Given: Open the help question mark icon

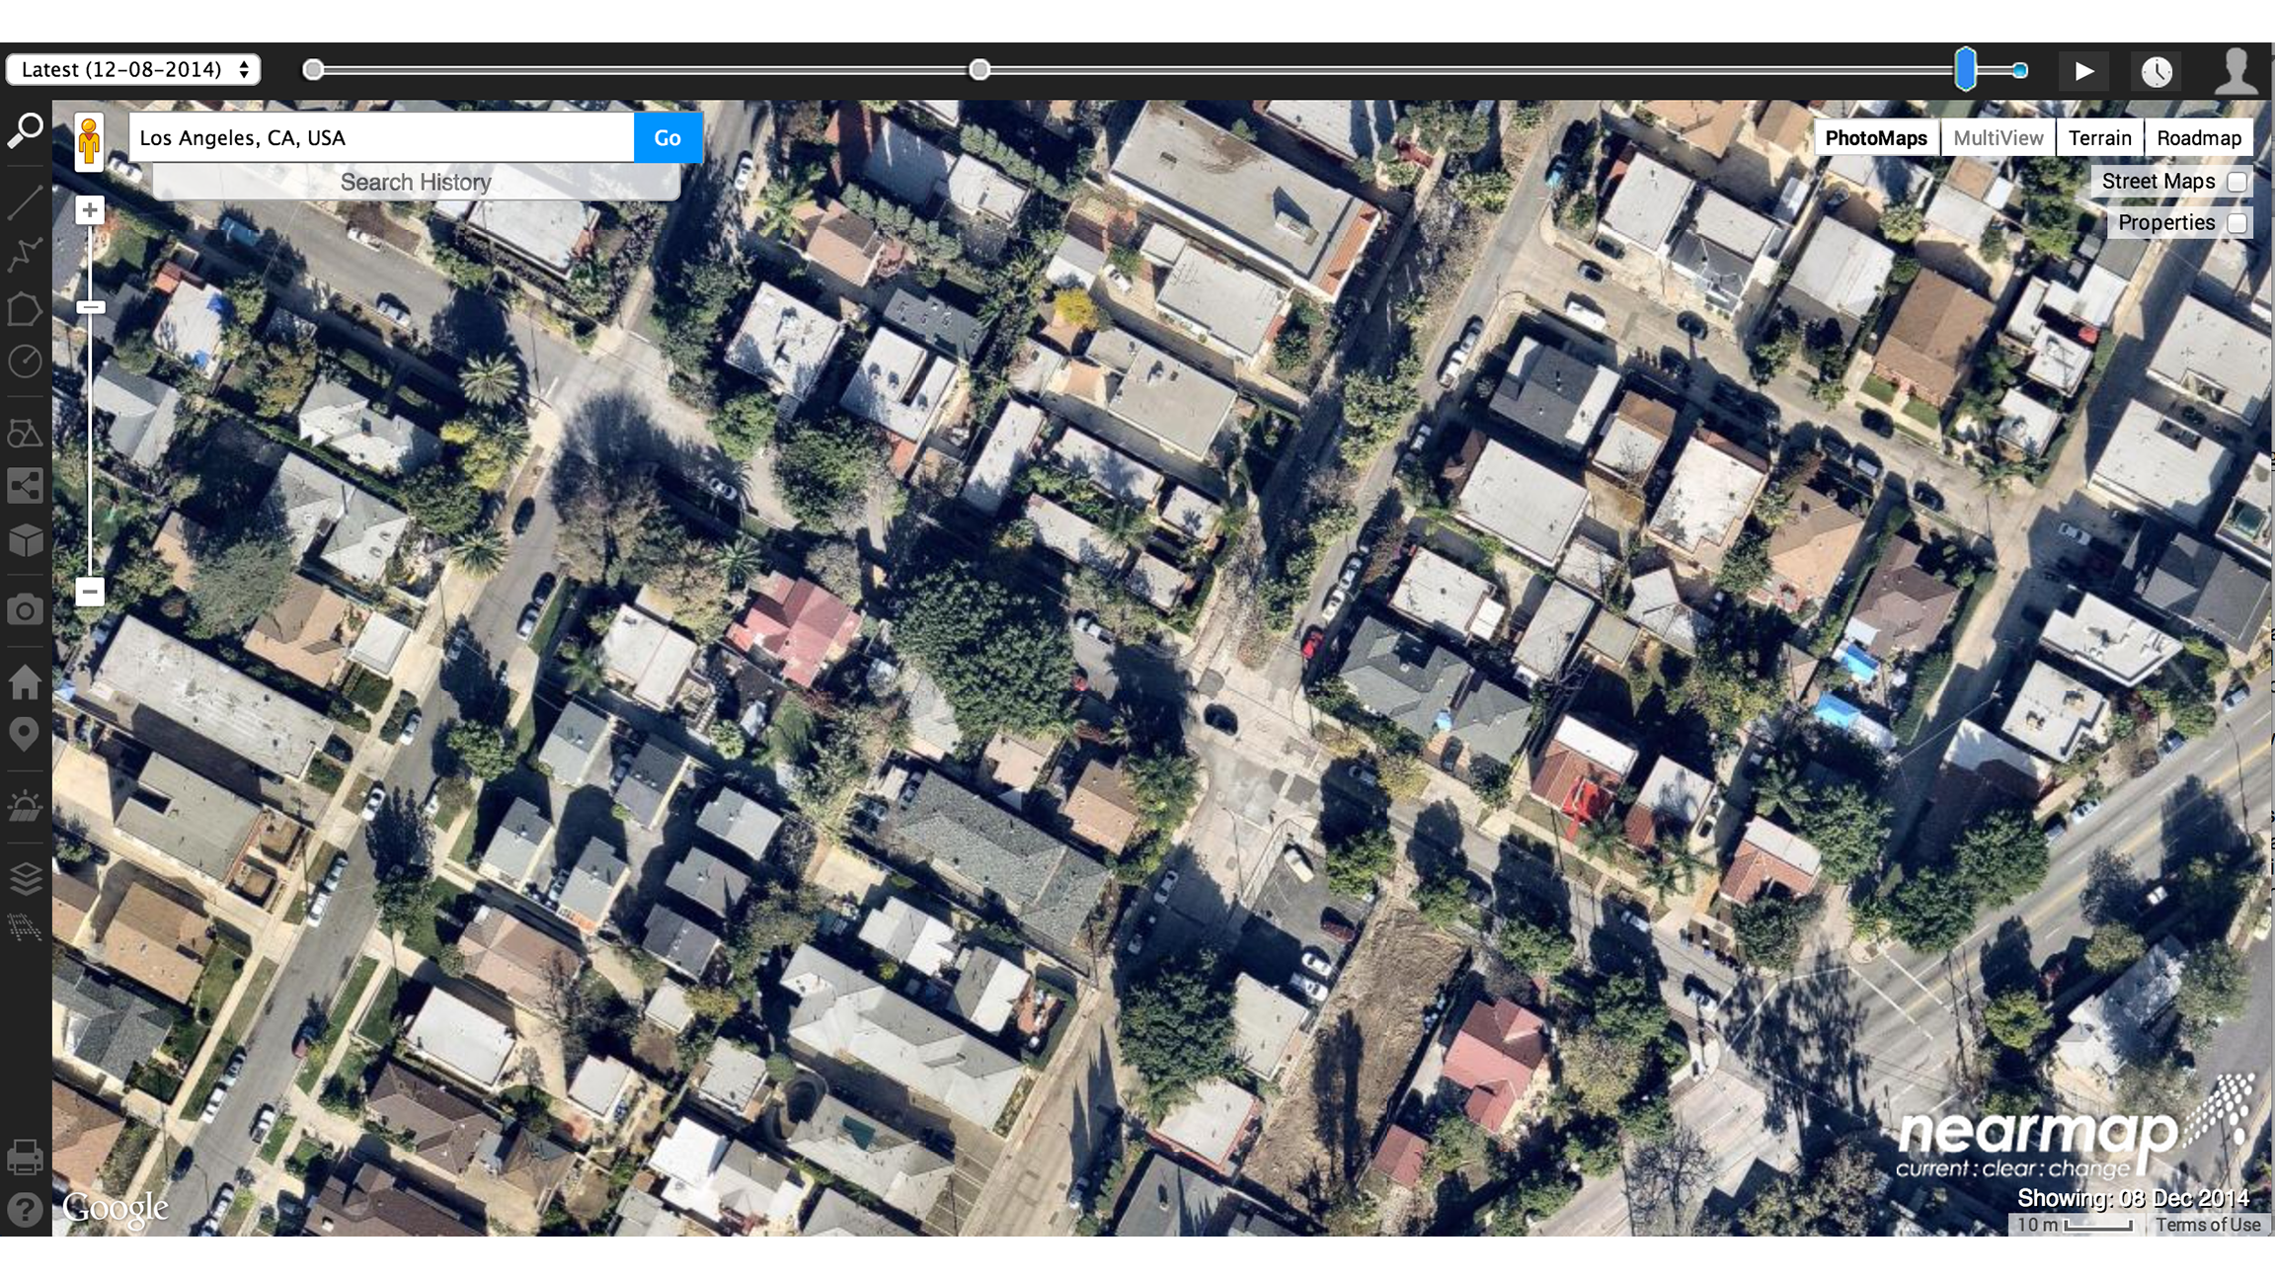Looking at the screenshot, I should click(25, 1209).
